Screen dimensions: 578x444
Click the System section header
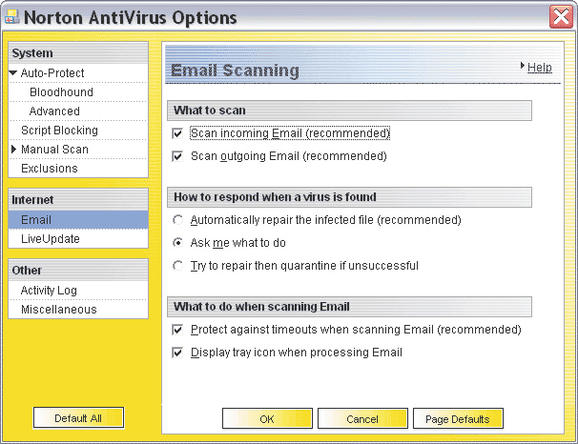coord(78,53)
